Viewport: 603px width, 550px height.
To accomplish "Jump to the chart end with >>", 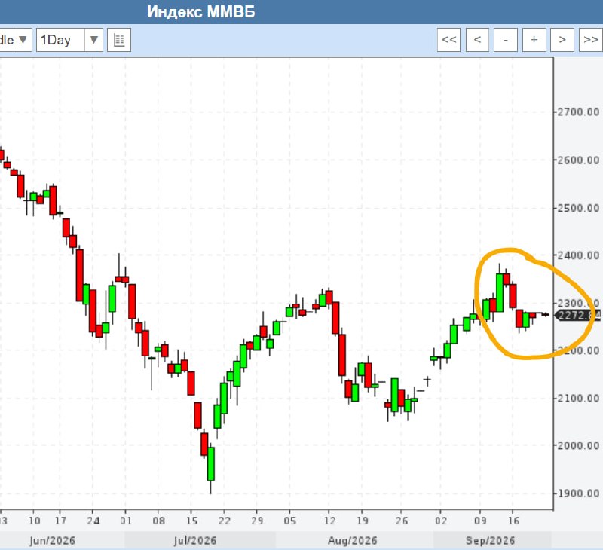I will pos(591,40).
